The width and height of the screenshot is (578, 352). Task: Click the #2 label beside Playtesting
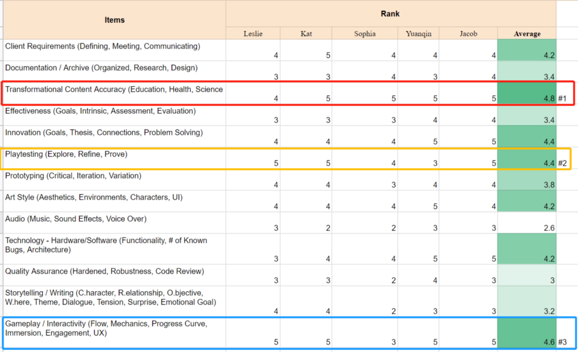562,163
